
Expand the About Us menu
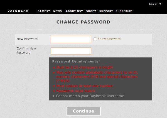pos(74,11)
